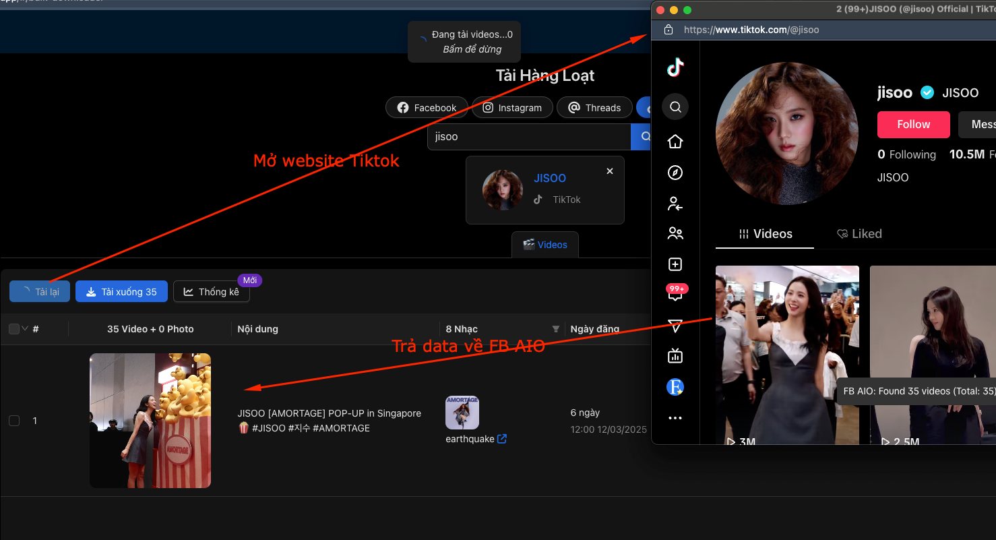Image resolution: width=996 pixels, height=540 pixels.
Task: Open TikTok Following icon in sidebar
Action: point(675,204)
